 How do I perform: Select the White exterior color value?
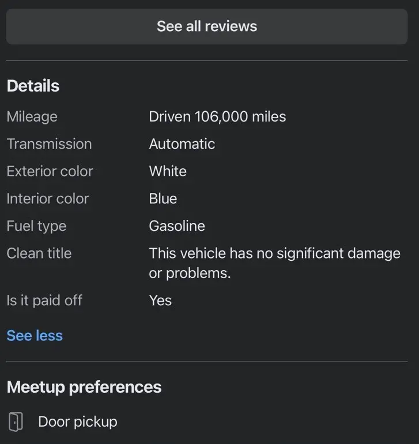(x=168, y=172)
